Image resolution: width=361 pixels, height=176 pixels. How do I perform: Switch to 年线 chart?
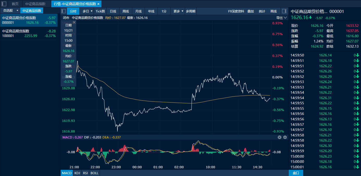pos(151,11)
